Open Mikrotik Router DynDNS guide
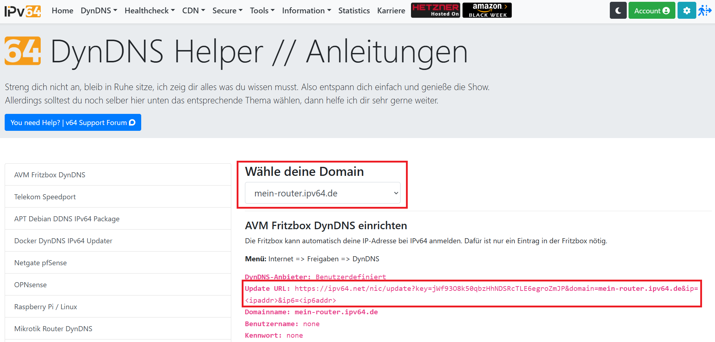This screenshot has height=342, width=715. (x=118, y=329)
